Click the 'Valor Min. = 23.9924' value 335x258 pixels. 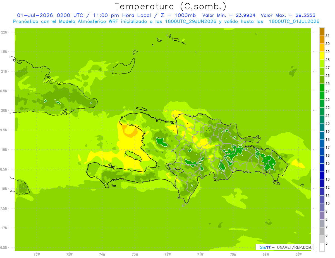pyautogui.click(x=229, y=15)
